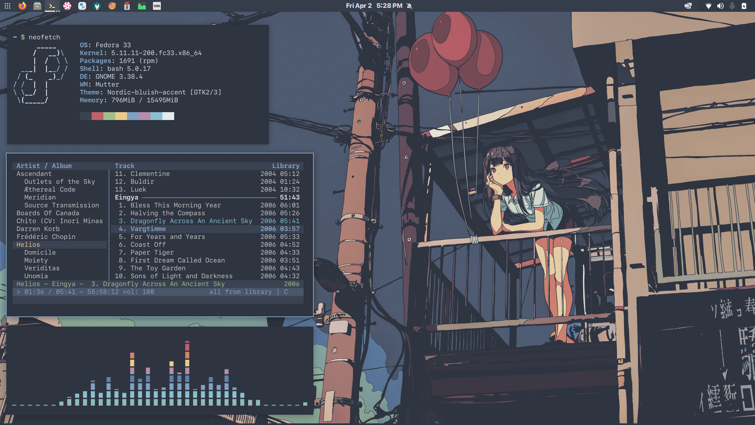
Task: Click the speaker volume icon
Action: [x=720, y=6]
